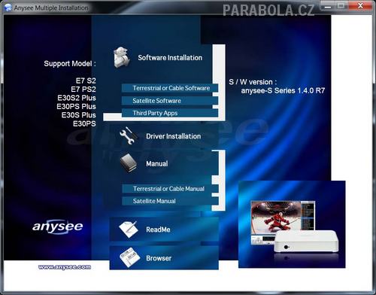This screenshot has height=295, width=376.
Task: Launch Browser text button
Action: (x=159, y=258)
